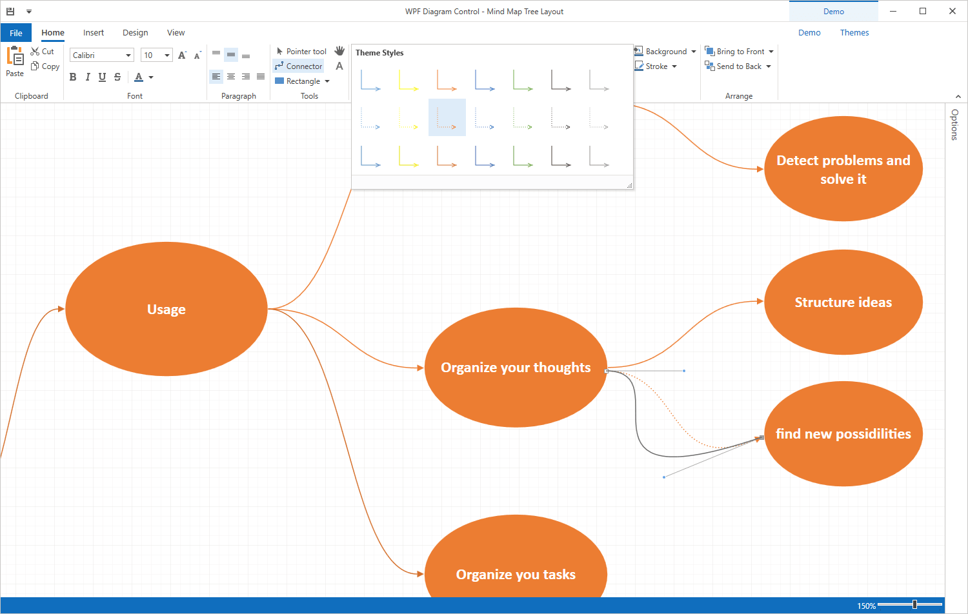The height and width of the screenshot is (614, 968).
Task: Pick the solid green connector theme style in top row
Action: coord(523,81)
